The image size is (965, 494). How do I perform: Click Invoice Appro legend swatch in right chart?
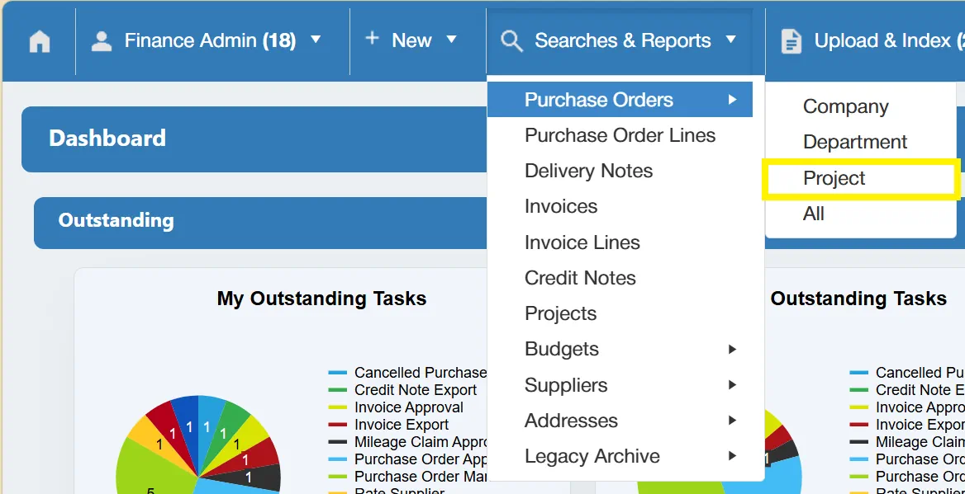[859, 407]
